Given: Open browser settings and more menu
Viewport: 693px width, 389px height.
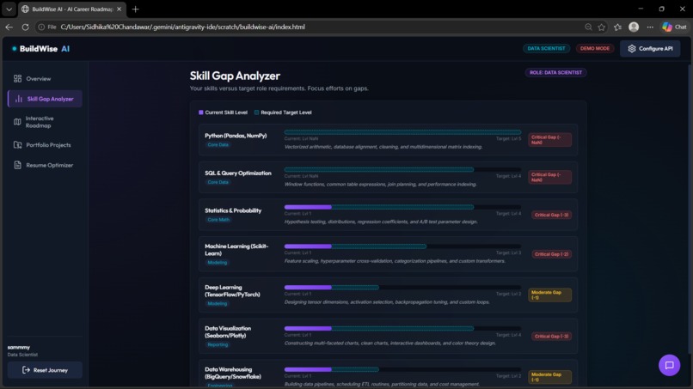Looking at the screenshot, I should [650, 27].
